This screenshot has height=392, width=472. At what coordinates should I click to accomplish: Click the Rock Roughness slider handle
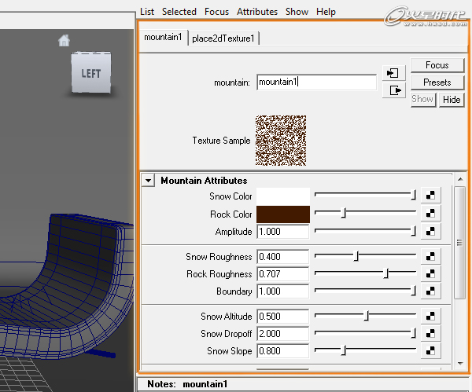tap(386, 273)
